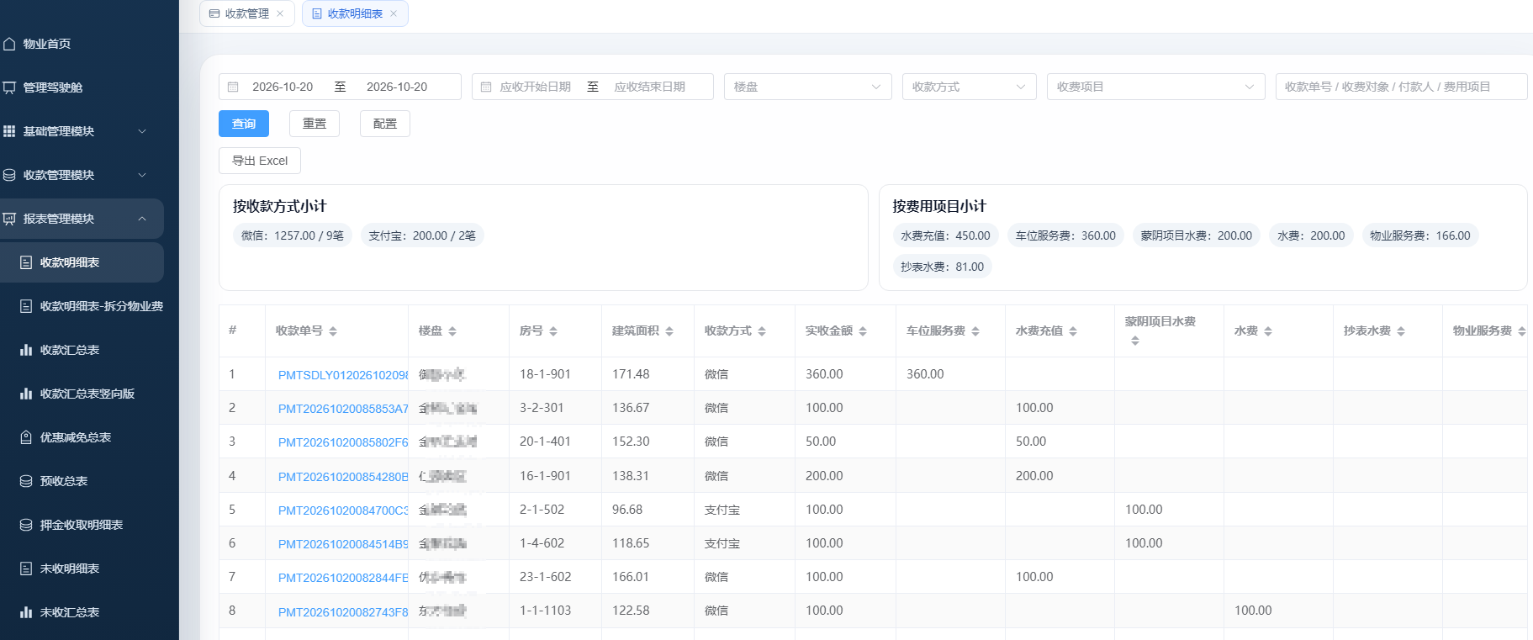This screenshot has height=640, width=1533.
Task: Switch to the 收款明细表 tab
Action: click(x=355, y=13)
